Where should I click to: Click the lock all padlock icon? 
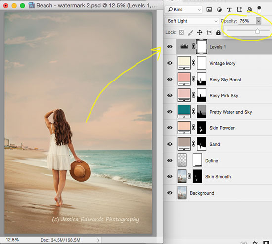[x=218, y=32]
